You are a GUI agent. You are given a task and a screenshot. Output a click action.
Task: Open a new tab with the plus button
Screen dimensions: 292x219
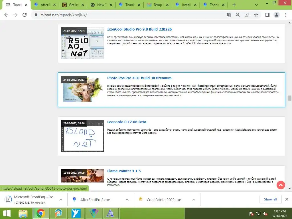click(234, 5)
